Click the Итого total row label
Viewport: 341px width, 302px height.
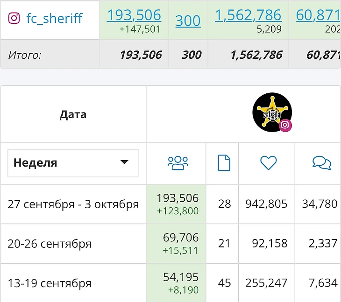pyautogui.click(x=25, y=55)
